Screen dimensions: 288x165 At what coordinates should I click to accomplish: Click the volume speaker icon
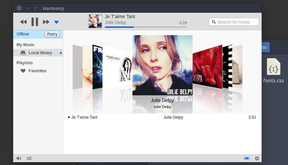(x=19, y=158)
